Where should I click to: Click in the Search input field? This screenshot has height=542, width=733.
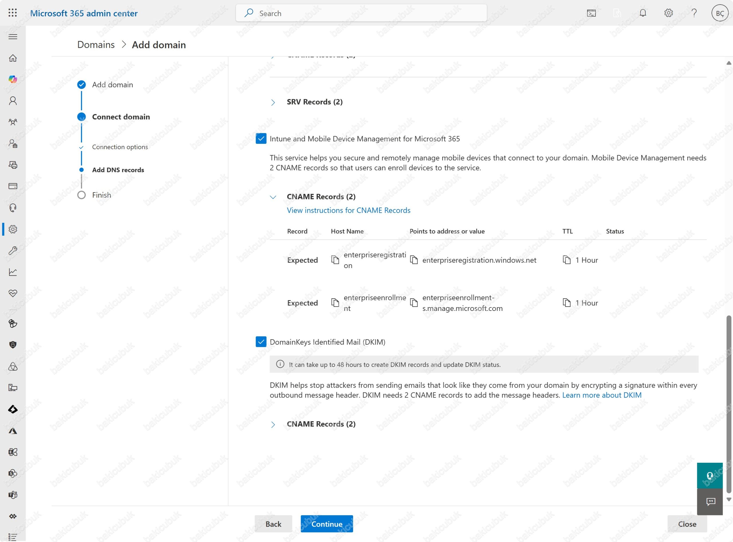[x=361, y=13]
